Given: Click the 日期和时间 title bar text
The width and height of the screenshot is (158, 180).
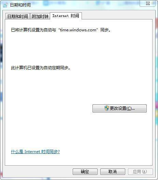Looking at the screenshot, I should [20, 5].
